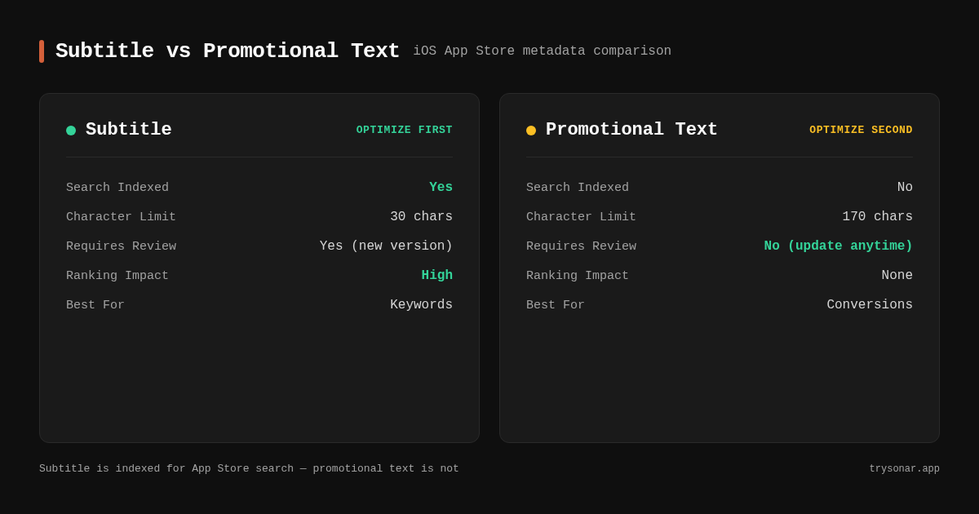Screen dimensions: 979x514
Task: Click 'Ranking Impact' label in Subtitle card
Action: (117, 276)
